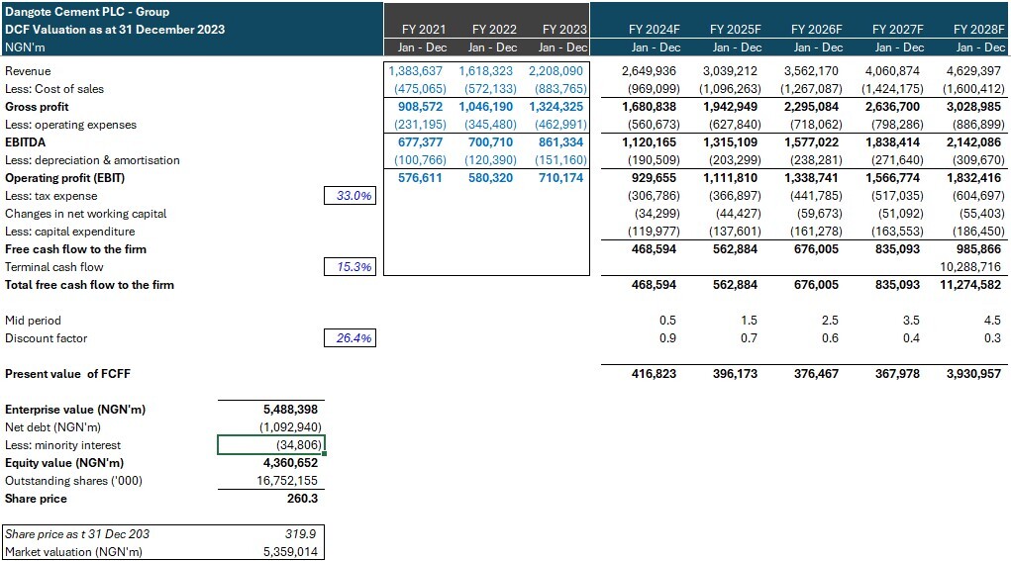Click Outstanding shares value 16,752,155

click(x=287, y=481)
